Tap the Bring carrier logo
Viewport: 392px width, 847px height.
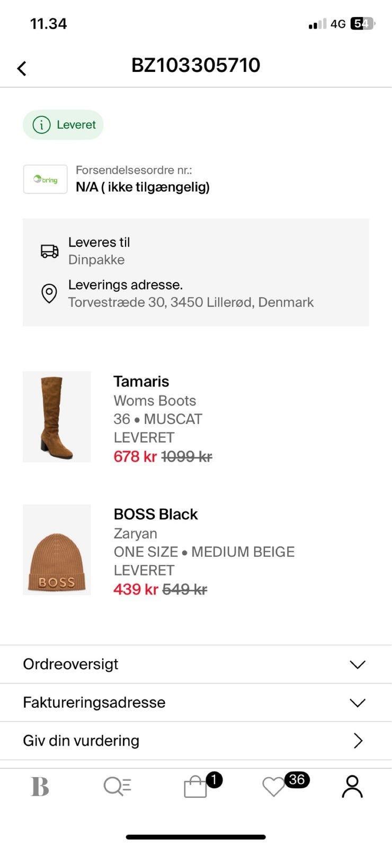point(46,179)
